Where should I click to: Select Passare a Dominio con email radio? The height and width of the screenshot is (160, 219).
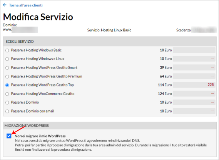(x=7, y=111)
